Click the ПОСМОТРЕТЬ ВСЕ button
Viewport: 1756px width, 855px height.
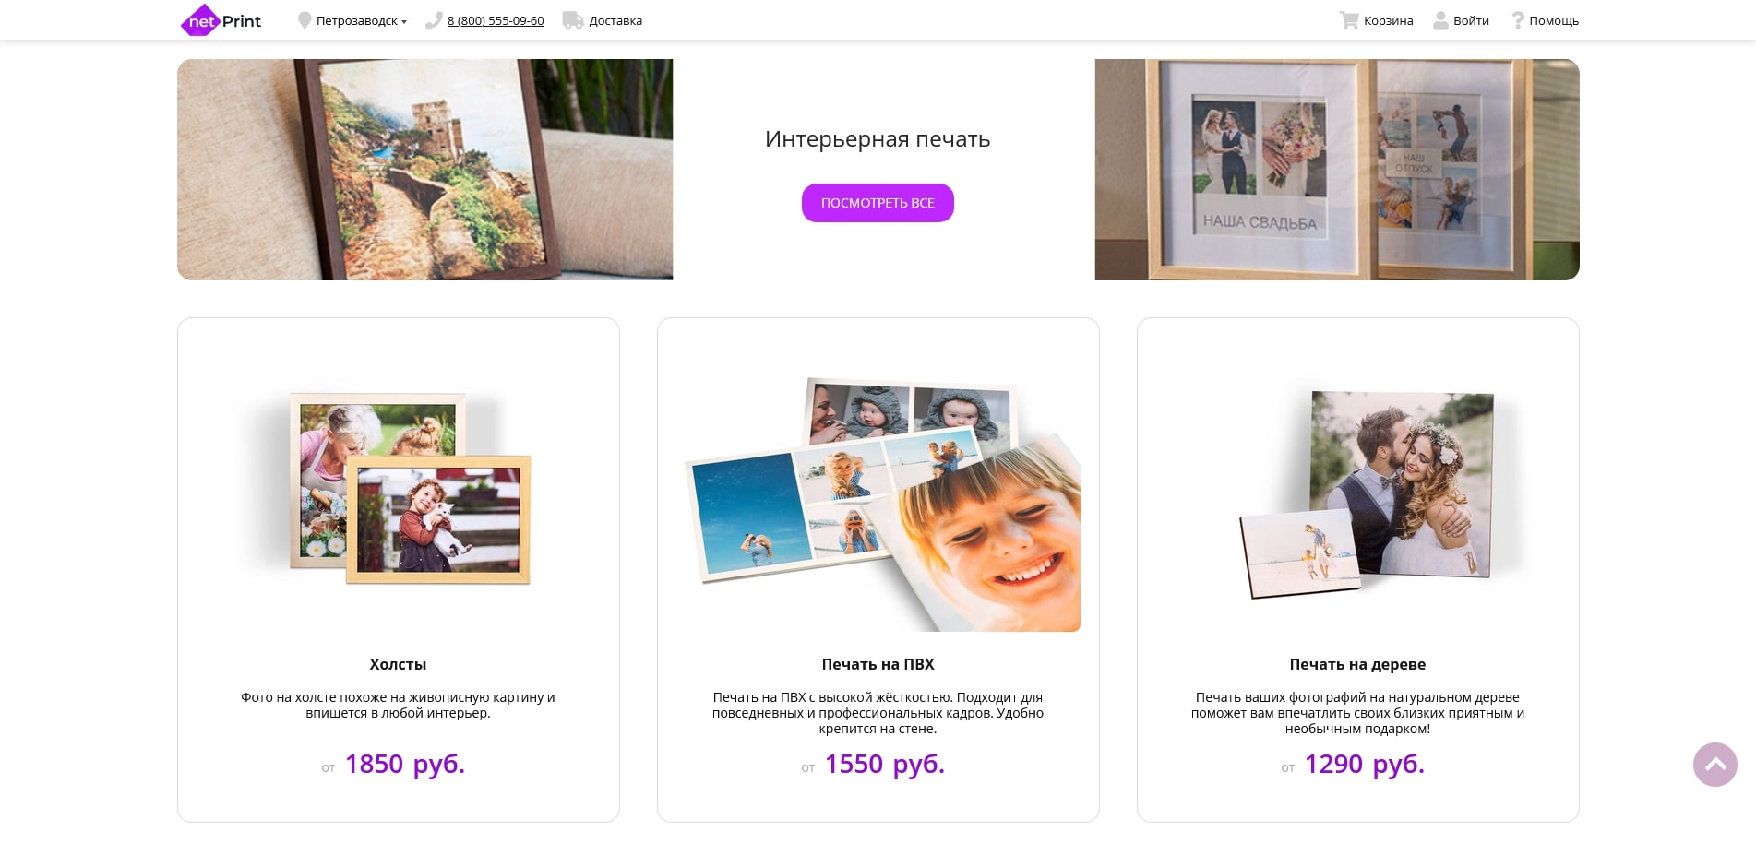click(x=878, y=203)
